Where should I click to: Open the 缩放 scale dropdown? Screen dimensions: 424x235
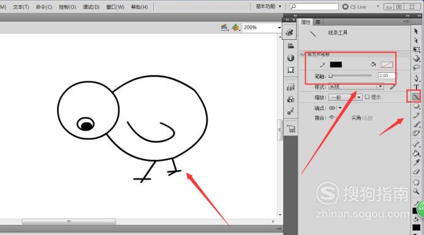tap(345, 97)
